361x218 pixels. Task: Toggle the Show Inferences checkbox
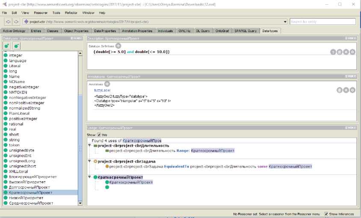(x=326, y=214)
